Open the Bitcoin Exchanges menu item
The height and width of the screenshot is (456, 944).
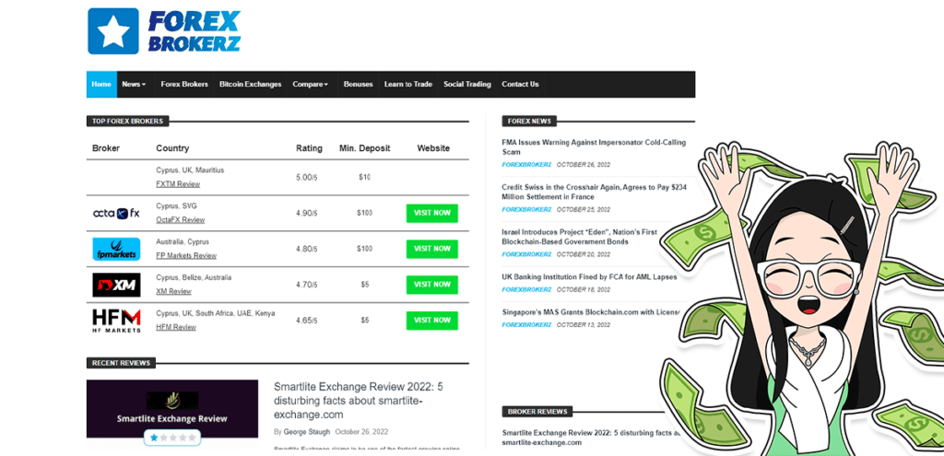coord(251,84)
